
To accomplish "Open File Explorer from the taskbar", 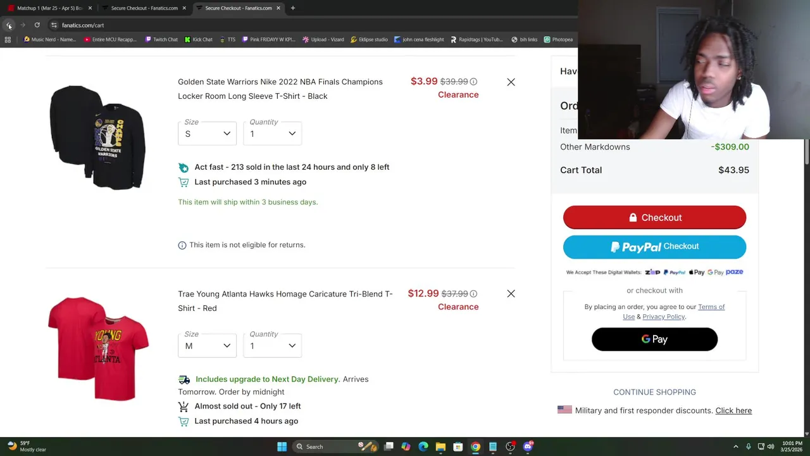I will tap(440, 446).
